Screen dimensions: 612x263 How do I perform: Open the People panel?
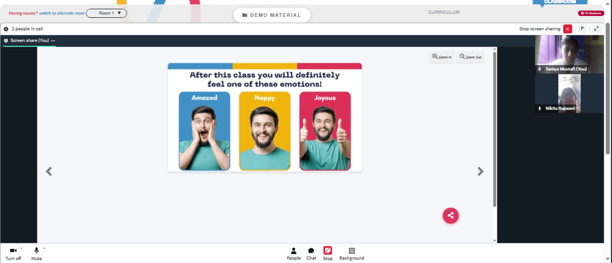[294, 254]
